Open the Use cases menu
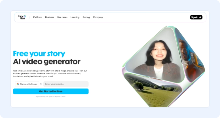Viewport: 220px width, 118px height. coord(62,17)
